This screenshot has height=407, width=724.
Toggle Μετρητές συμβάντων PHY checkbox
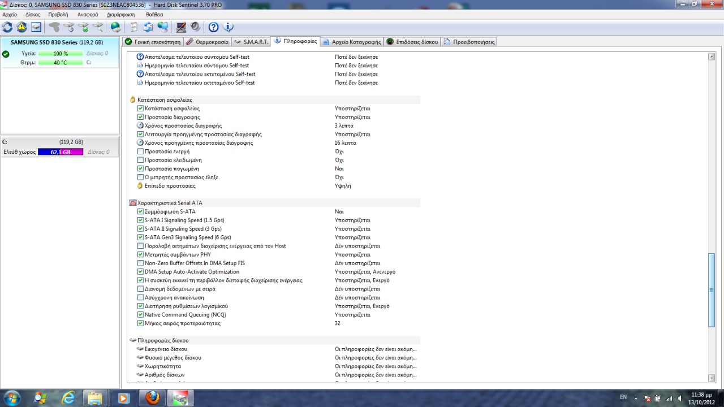pos(141,254)
